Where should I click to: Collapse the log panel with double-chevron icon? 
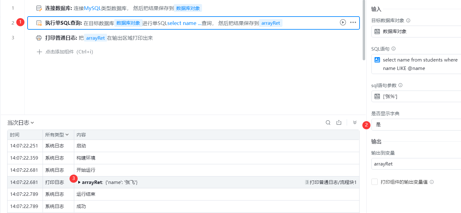tap(355, 123)
